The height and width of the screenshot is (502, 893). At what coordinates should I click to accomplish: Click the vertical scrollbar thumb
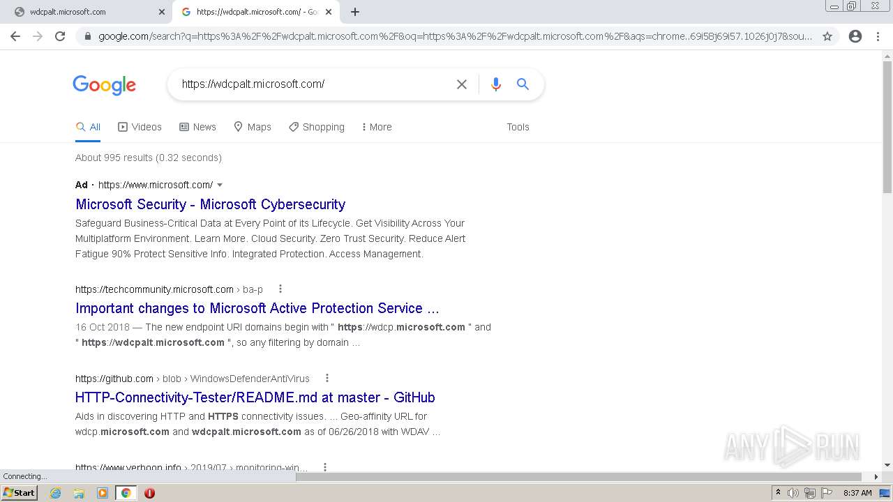887,127
